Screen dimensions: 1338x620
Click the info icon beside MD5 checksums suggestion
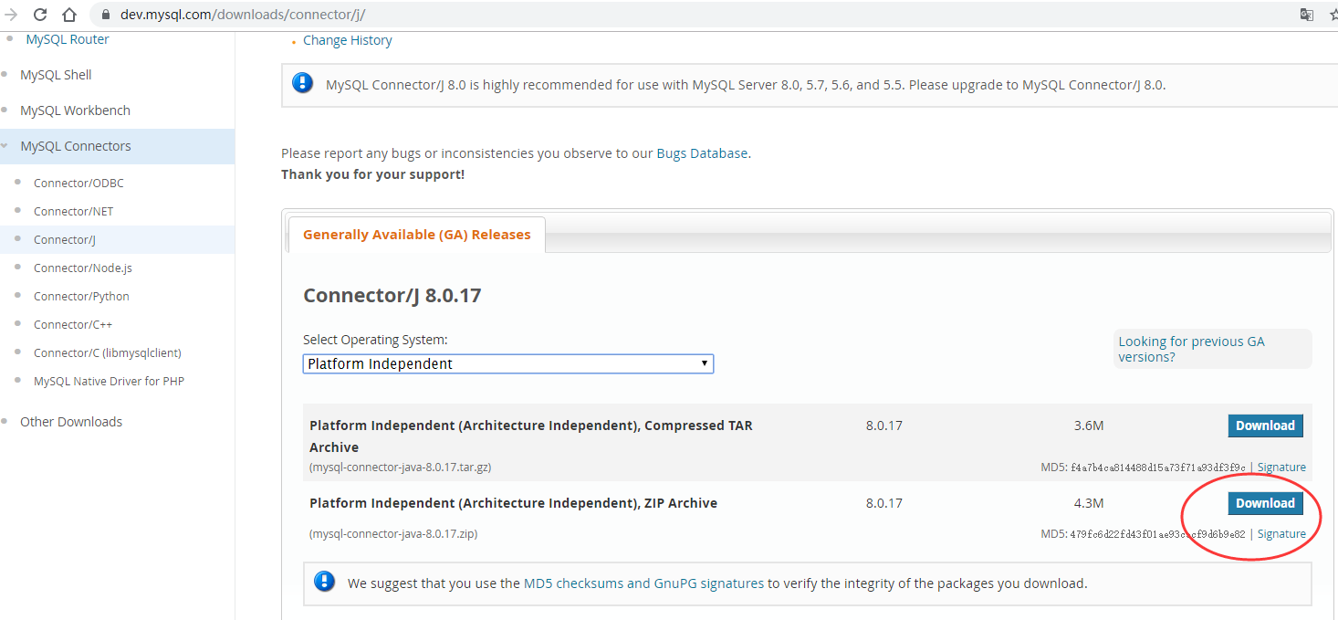pos(324,582)
